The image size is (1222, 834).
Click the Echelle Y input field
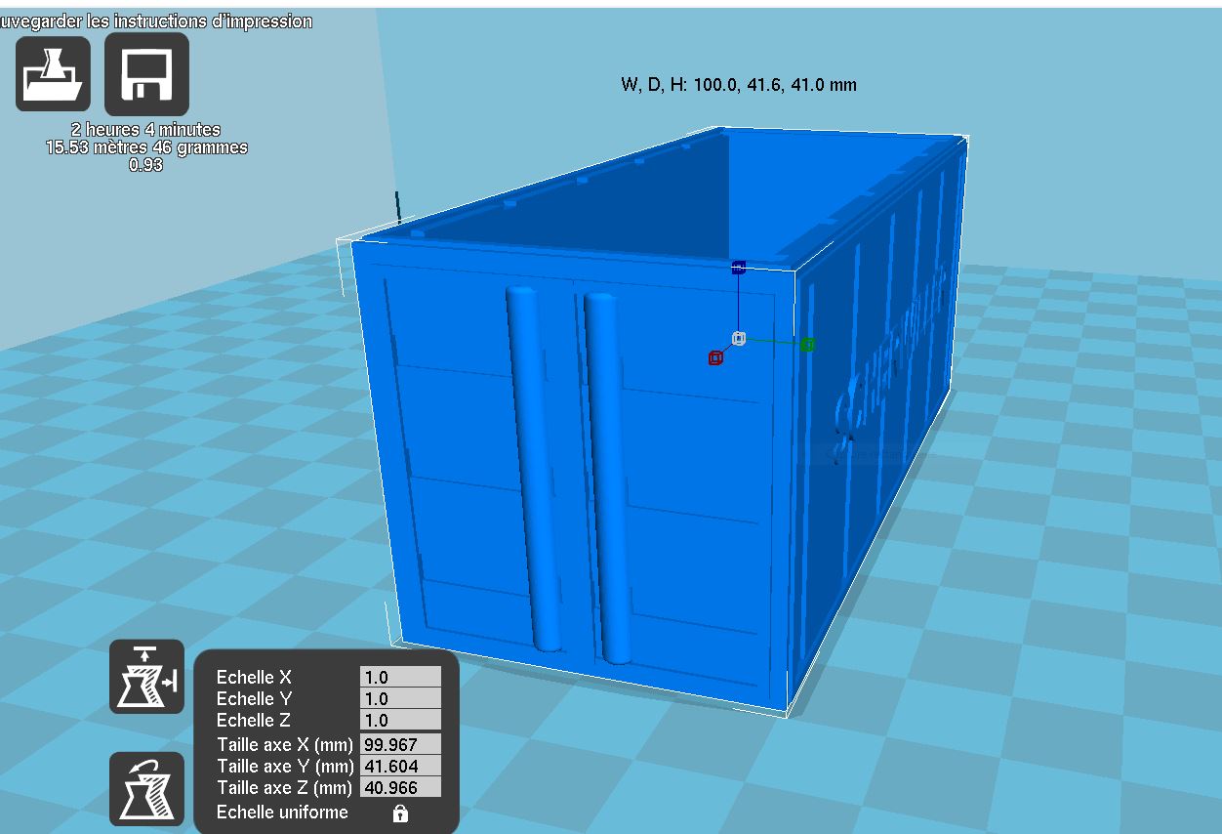coord(400,698)
